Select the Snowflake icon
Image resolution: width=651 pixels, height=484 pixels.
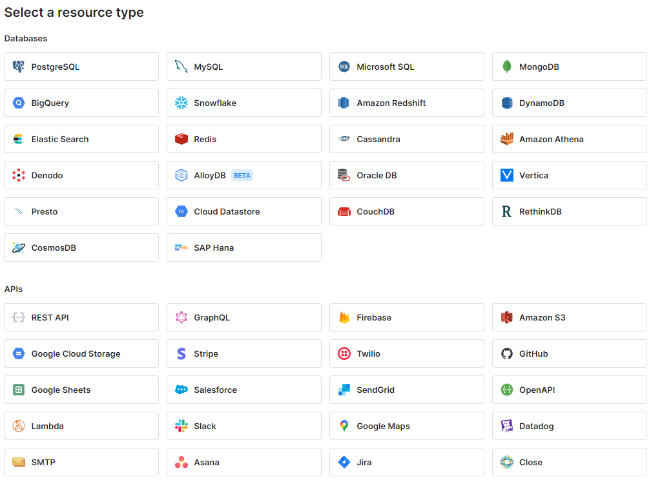point(181,103)
